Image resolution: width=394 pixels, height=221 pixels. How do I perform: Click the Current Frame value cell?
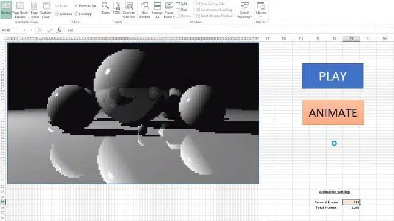352,202
